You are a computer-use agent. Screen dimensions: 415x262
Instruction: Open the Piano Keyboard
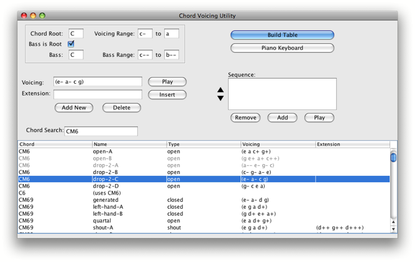coord(282,48)
